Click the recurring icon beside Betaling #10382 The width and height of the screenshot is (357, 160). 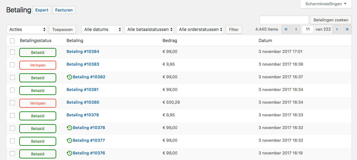[x=69, y=77]
